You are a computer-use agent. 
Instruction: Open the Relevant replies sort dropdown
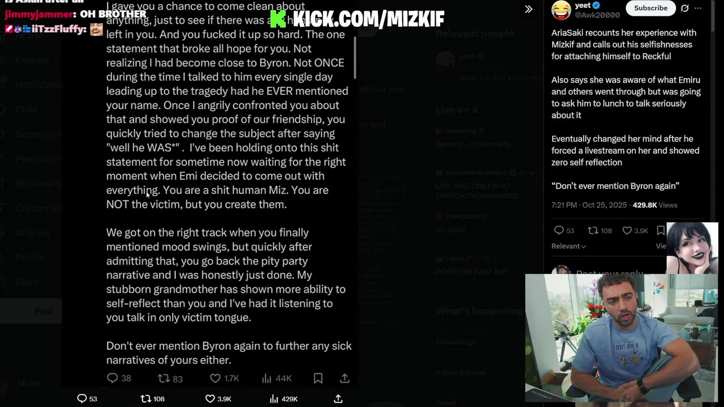tap(568, 246)
